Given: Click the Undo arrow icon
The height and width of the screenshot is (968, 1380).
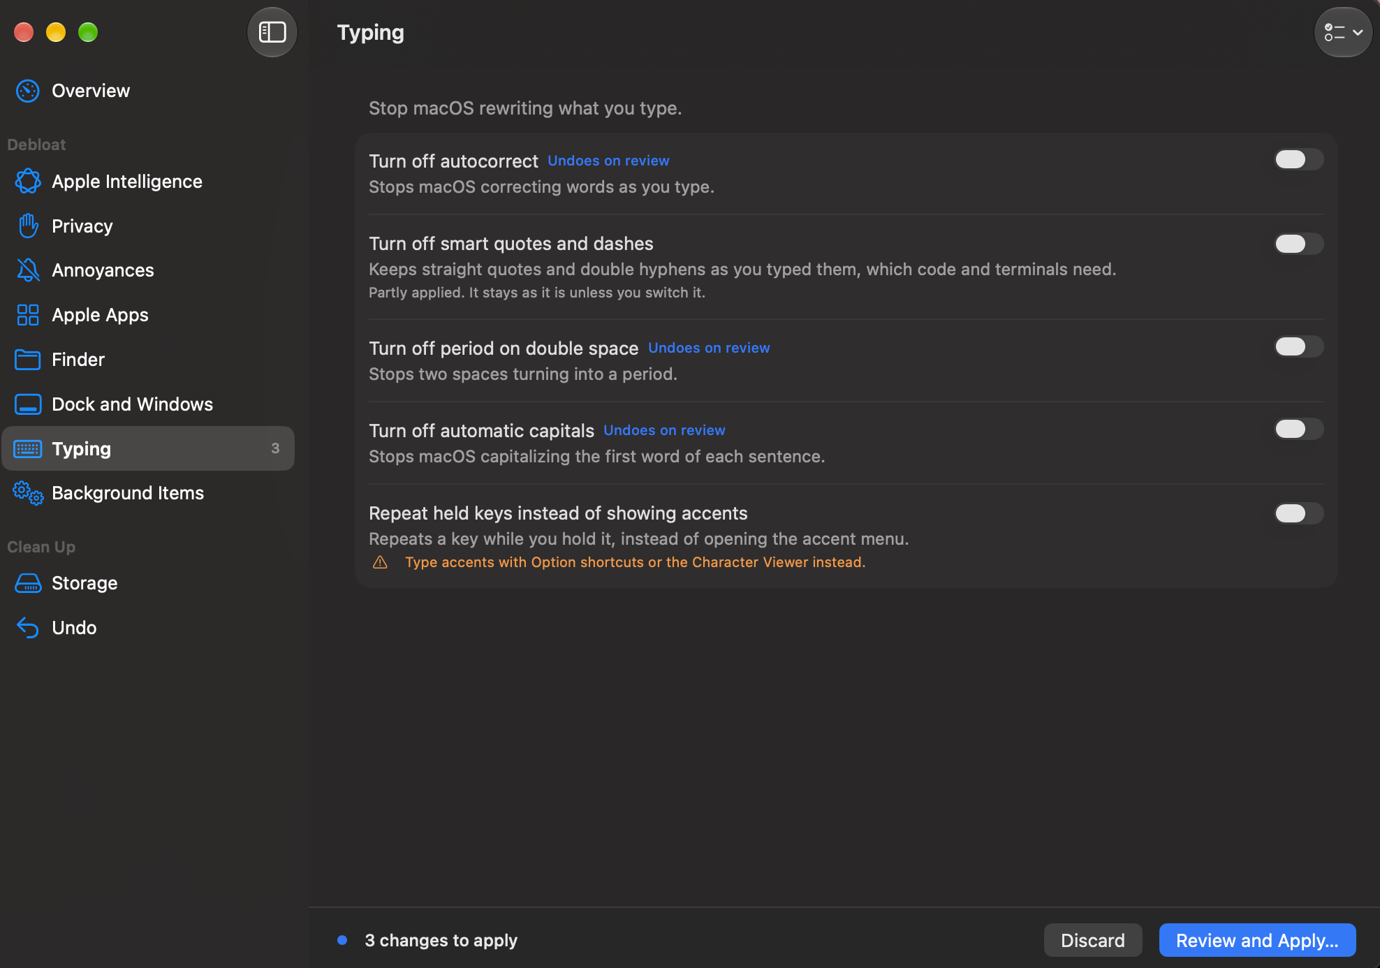Looking at the screenshot, I should pos(28,628).
